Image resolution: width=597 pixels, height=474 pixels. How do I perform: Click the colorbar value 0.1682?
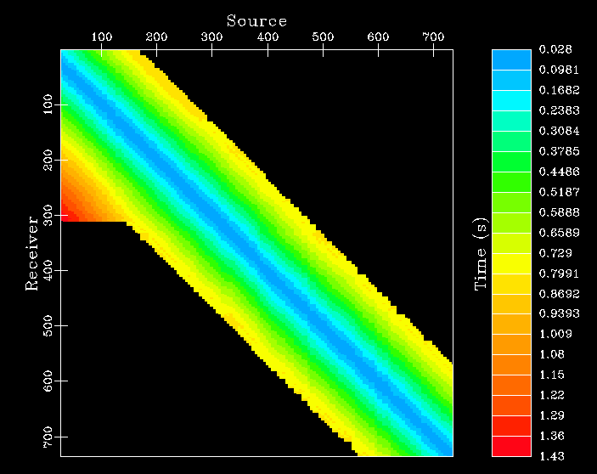[559, 90]
